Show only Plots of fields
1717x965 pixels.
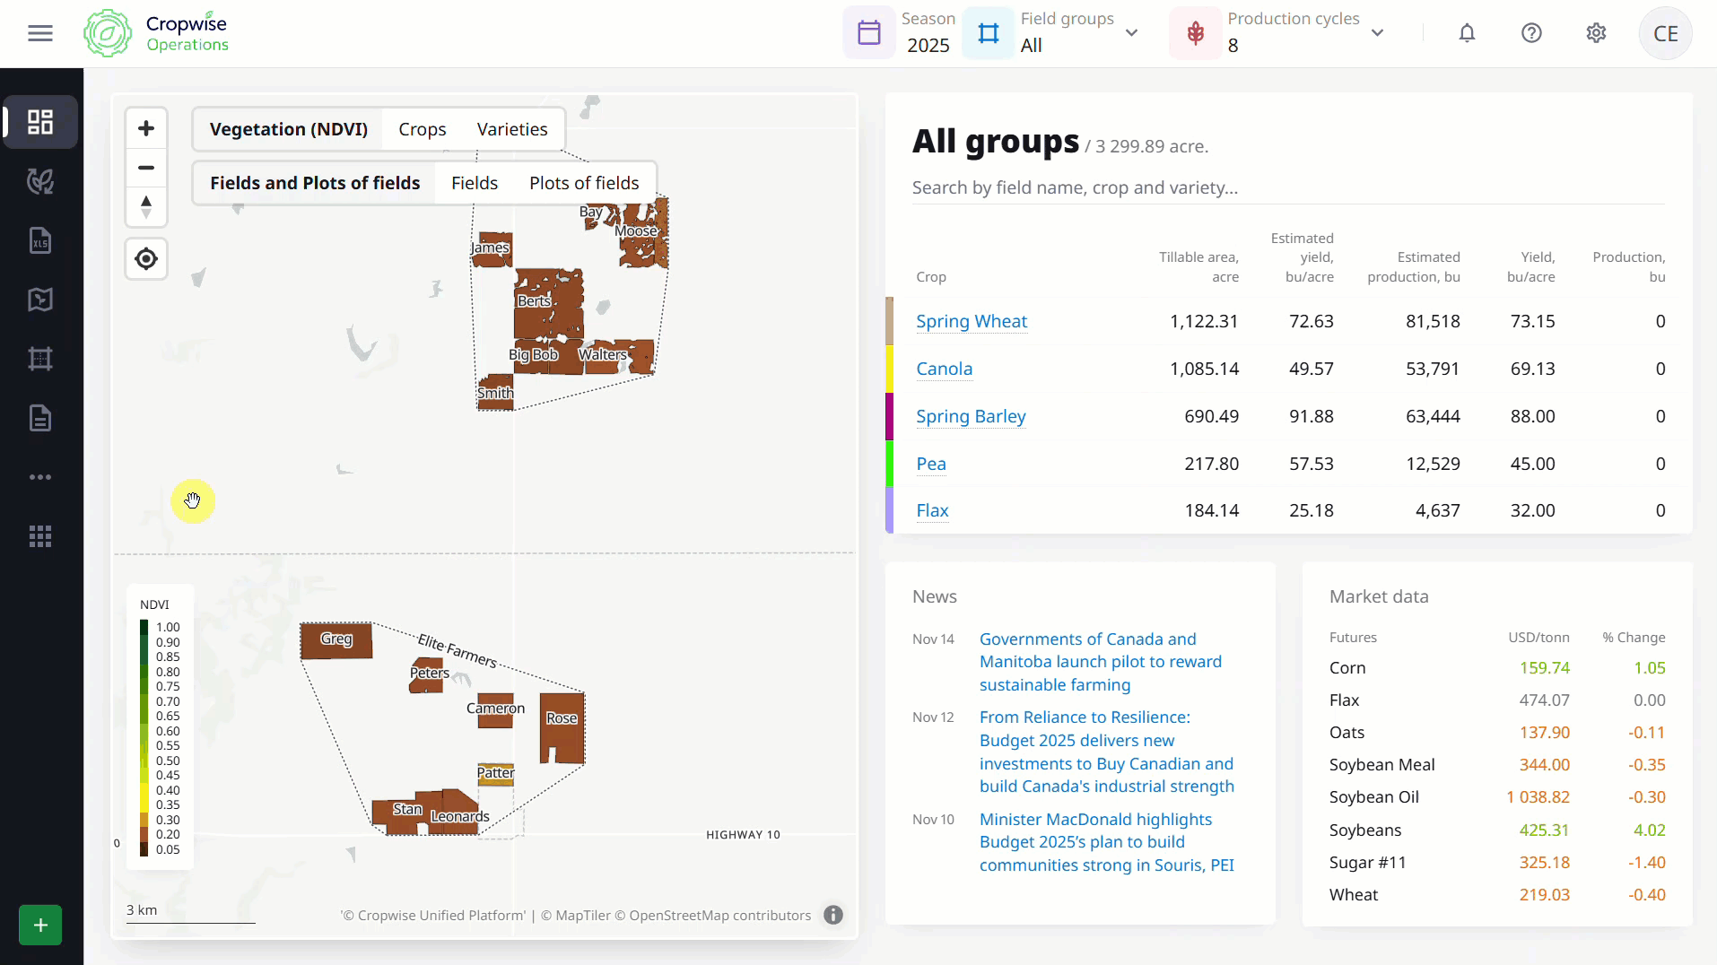584,183
